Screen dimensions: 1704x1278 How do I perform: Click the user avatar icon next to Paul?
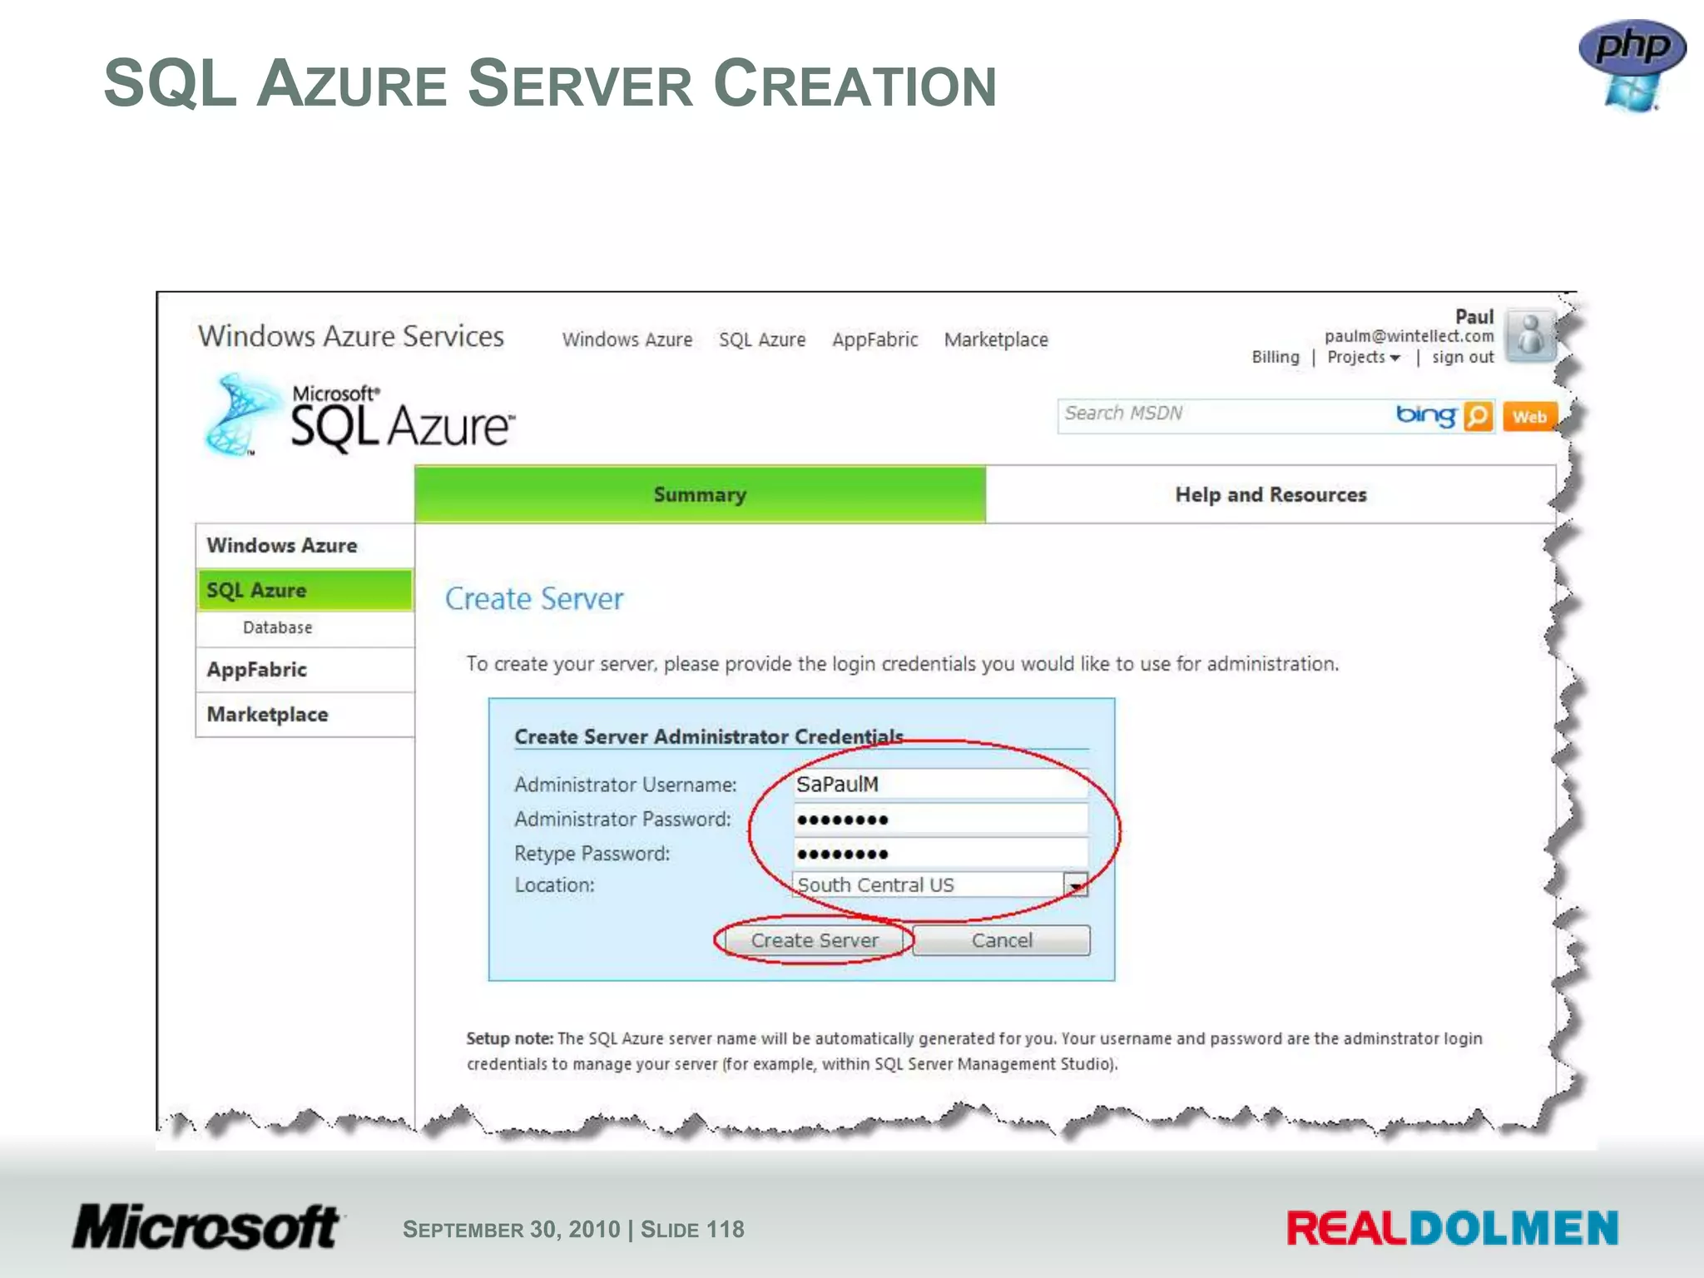[1530, 336]
